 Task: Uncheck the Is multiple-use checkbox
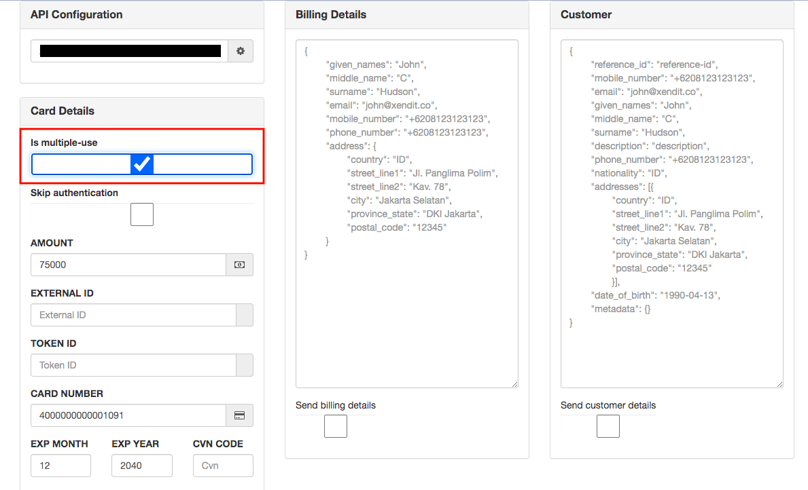tap(141, 164)
